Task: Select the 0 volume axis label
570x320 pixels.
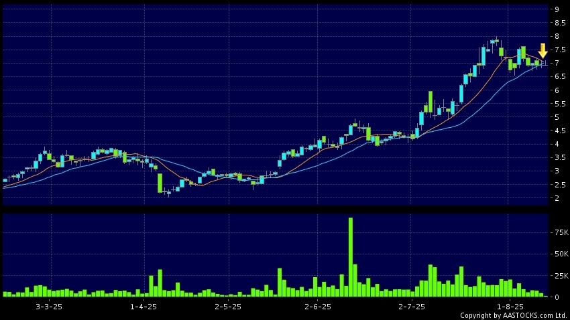Action: point(557,297)
